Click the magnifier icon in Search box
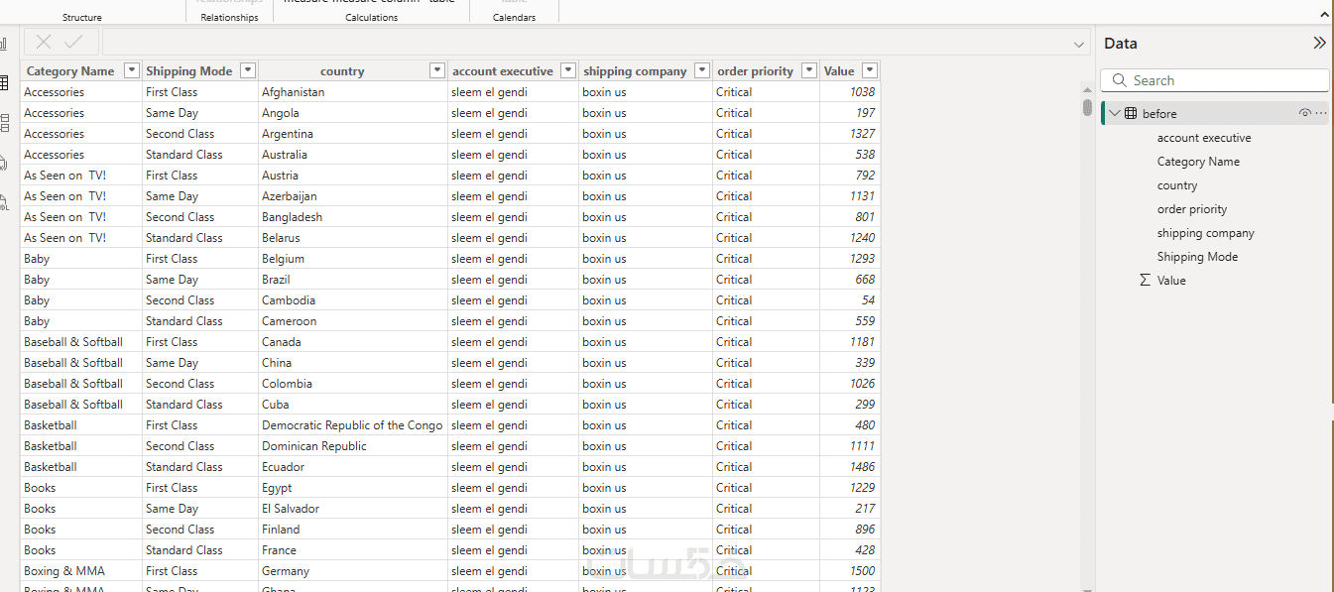 [1120, 80]
